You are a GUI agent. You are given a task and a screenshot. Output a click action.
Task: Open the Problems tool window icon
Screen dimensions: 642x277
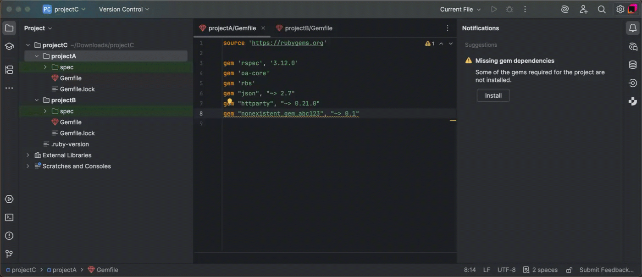pyautogui.click(x=9, y=236)
